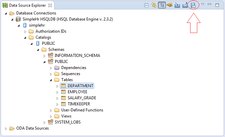Click the simplehr cylinder icon
This screenshot has width=225, height=137.
25,25
